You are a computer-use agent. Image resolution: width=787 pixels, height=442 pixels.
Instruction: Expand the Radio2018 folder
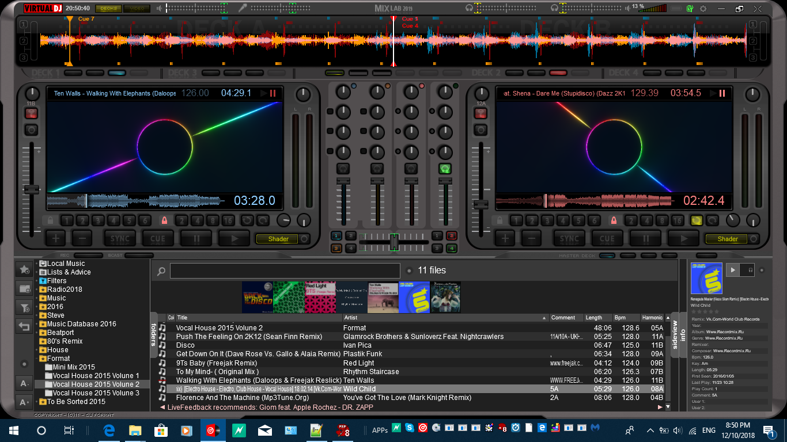(36, 289)
